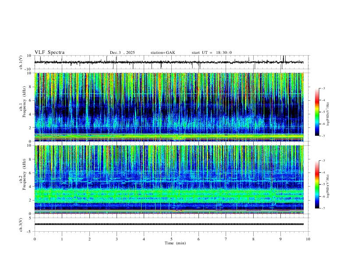Click the ch.1 voltage waveform trace
347x268 pixels.
pos(169,62)
